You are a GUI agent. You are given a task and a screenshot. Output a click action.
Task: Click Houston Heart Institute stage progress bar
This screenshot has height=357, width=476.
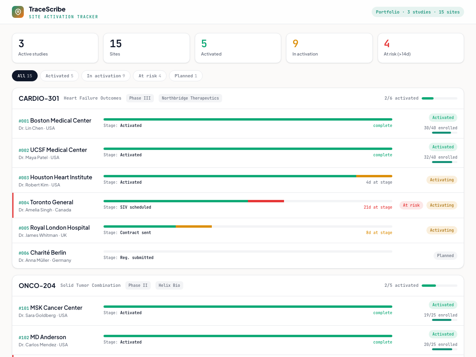(x=248, y=176)
